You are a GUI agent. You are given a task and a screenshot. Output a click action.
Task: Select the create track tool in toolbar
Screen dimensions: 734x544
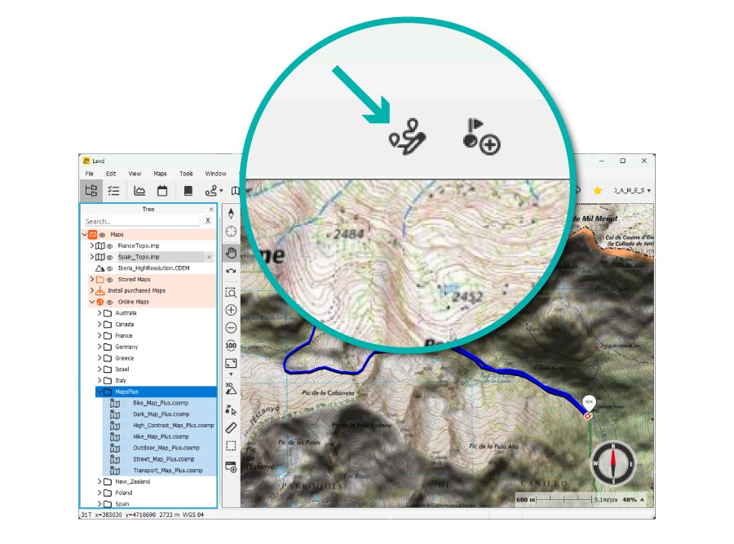click(211, 191)
